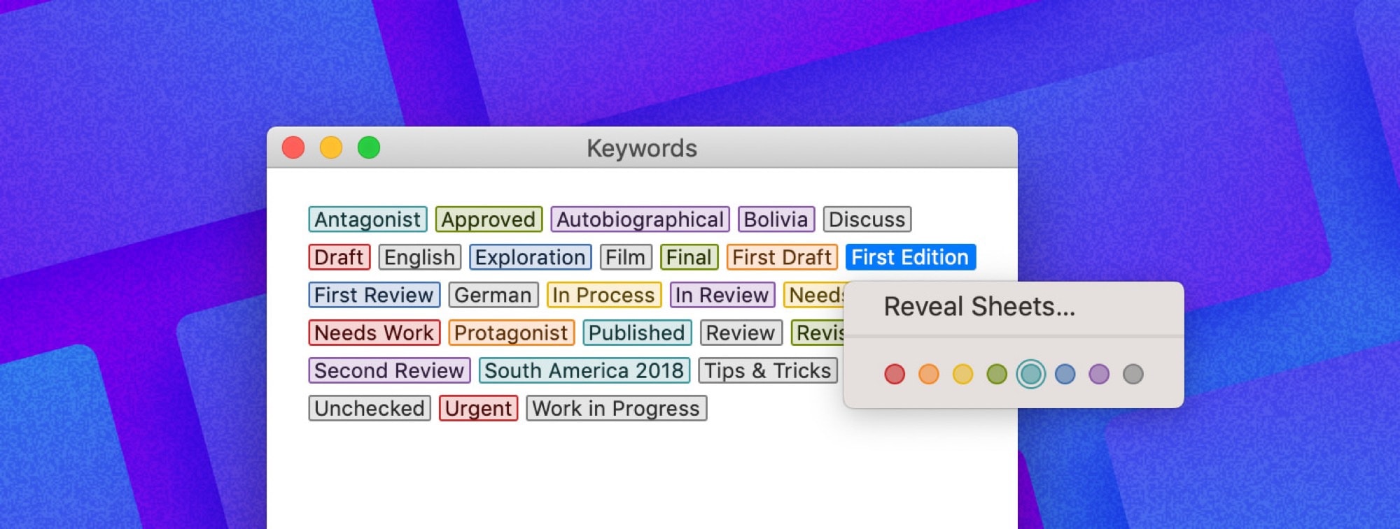This screenshot has width=1400, height=529.
Task: Select the Autobiographical keyword
Action: coord(639,219)
